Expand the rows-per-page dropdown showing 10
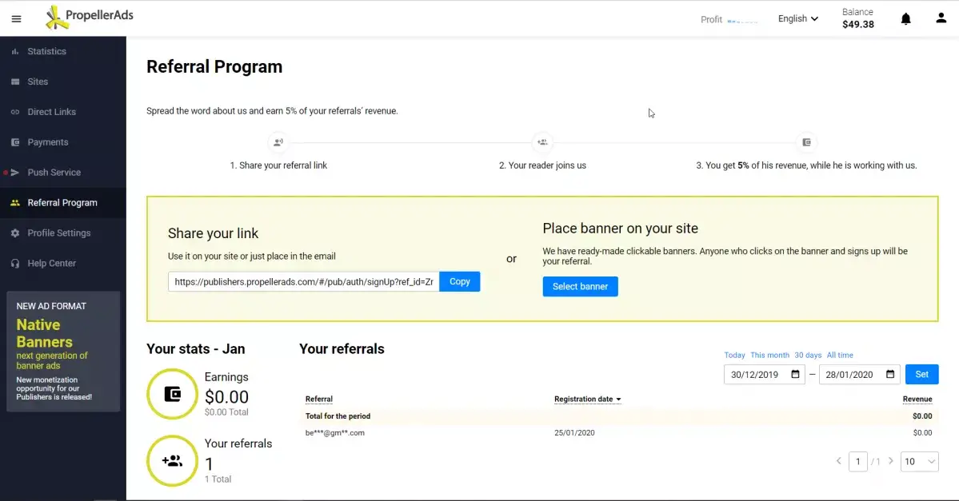959x501 pixels. [919, 462]
